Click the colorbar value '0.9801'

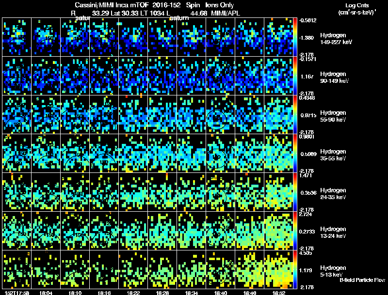(307, 137)
